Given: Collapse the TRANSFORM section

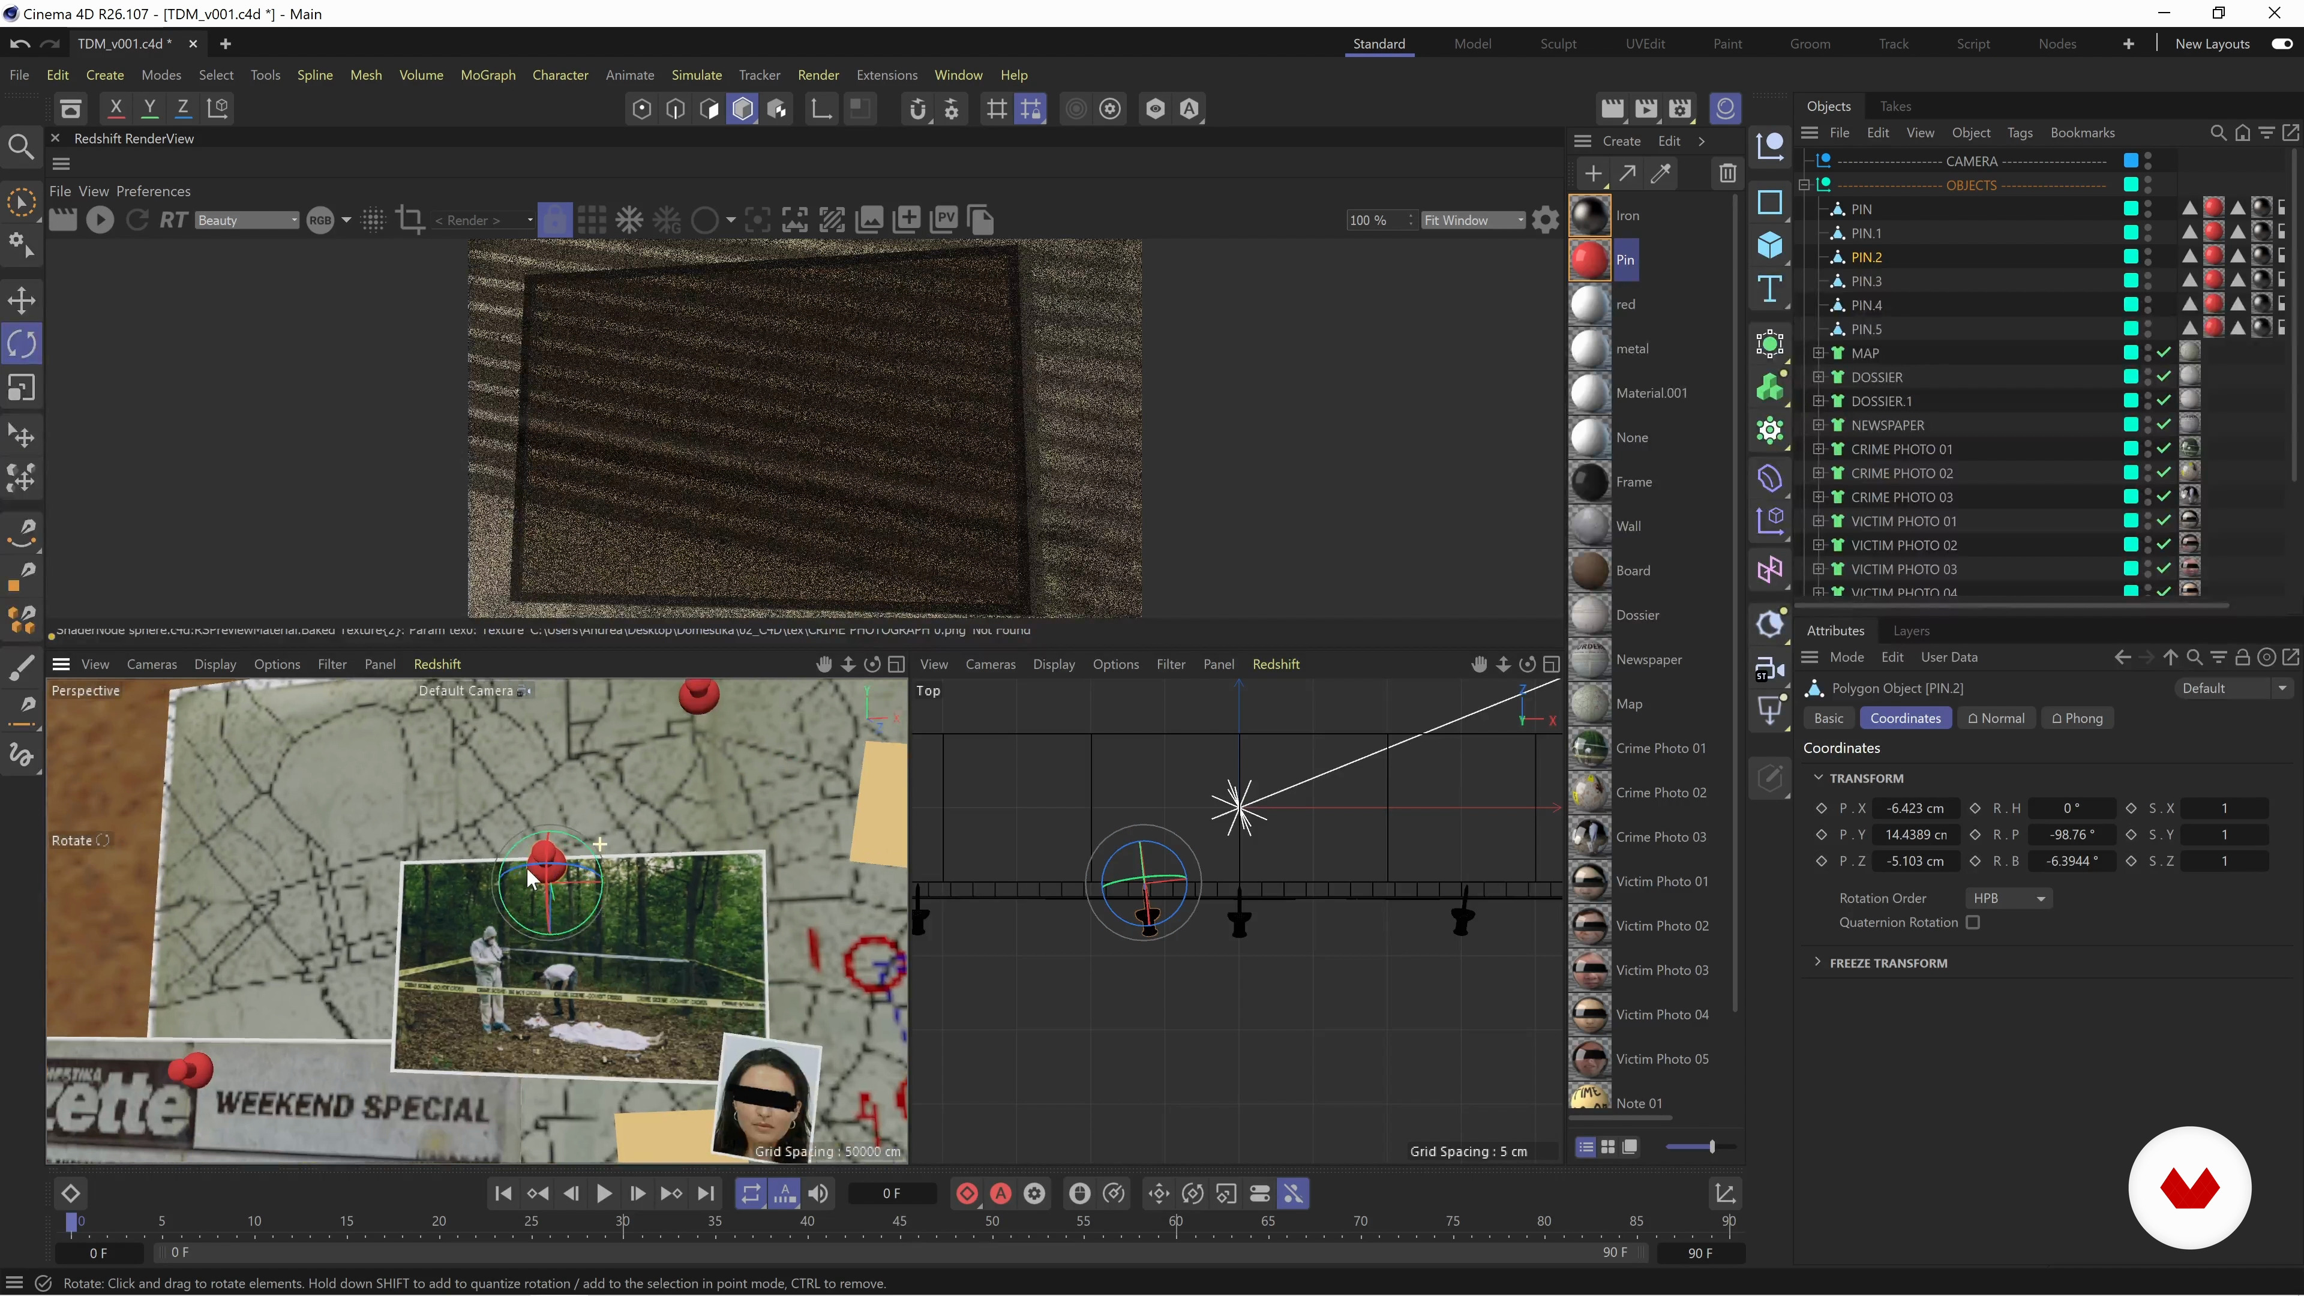Looking at the screenshot, I should pos(1817,778).
